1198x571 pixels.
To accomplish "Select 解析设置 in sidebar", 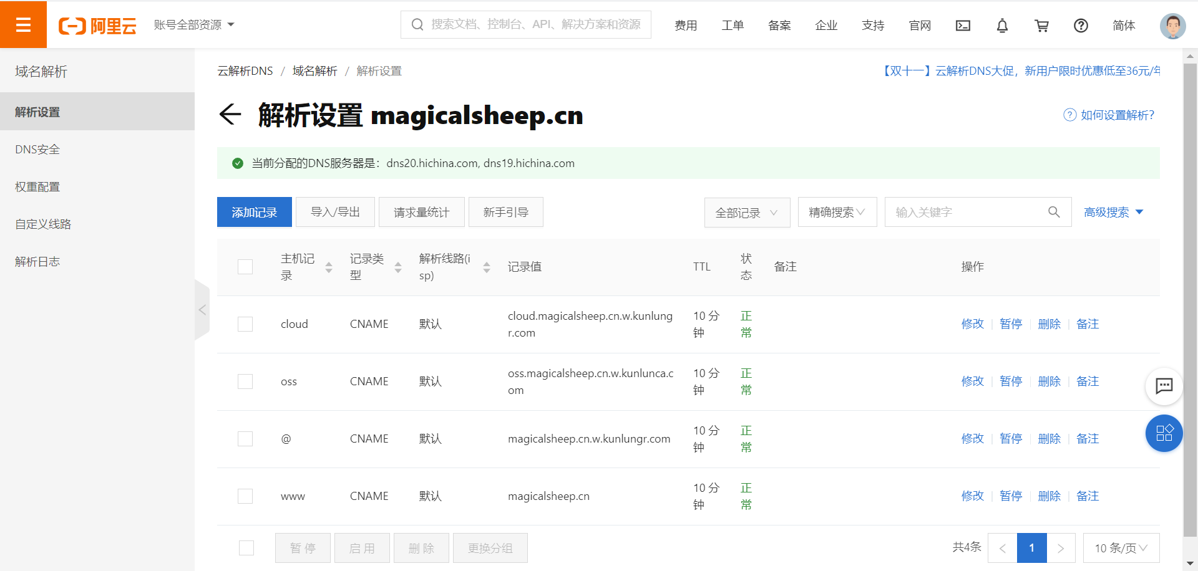I will tap(97, 112).
